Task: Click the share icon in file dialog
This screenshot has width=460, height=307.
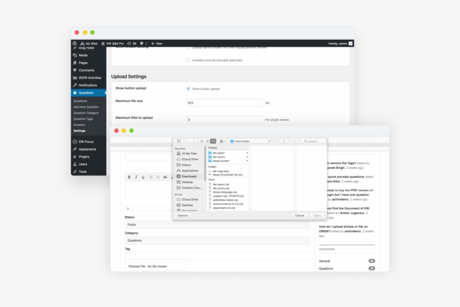Action: pos(284,141)
